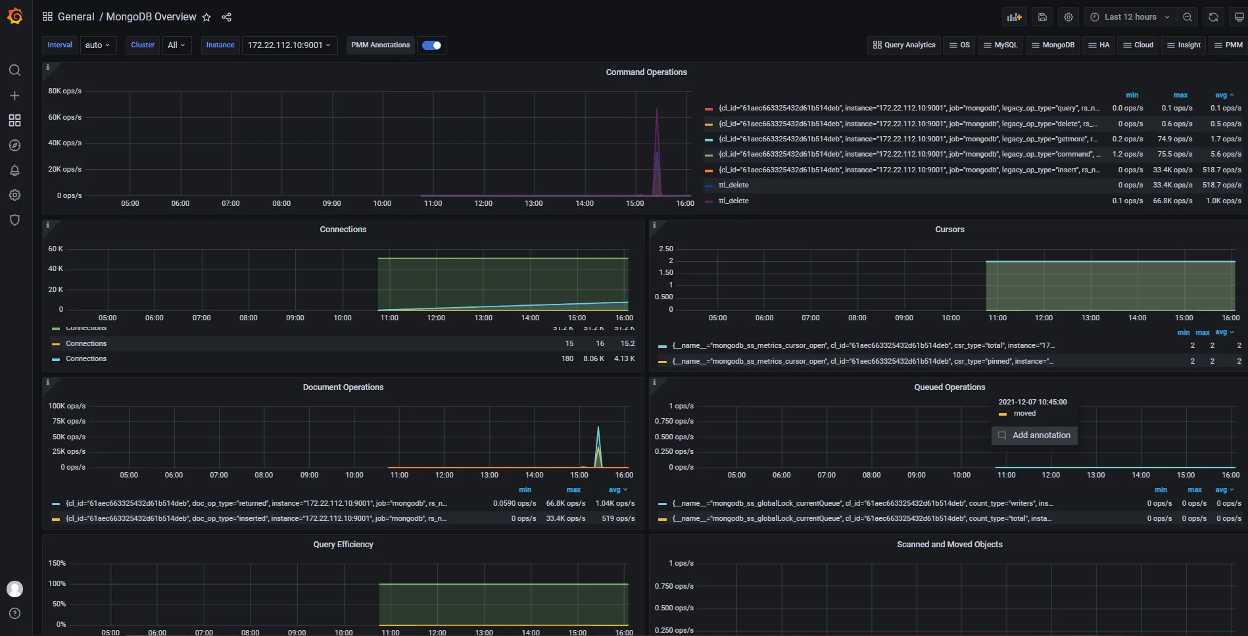Sort Queued Operations legend by max
The height and width of the screenshot is (636, 1248).
click(1195, 490)
